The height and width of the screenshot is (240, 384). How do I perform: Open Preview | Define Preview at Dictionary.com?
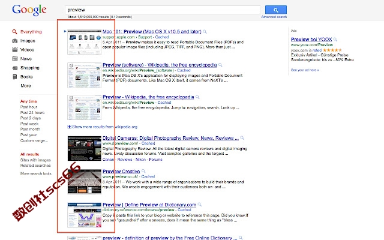[x=149, y=205]
